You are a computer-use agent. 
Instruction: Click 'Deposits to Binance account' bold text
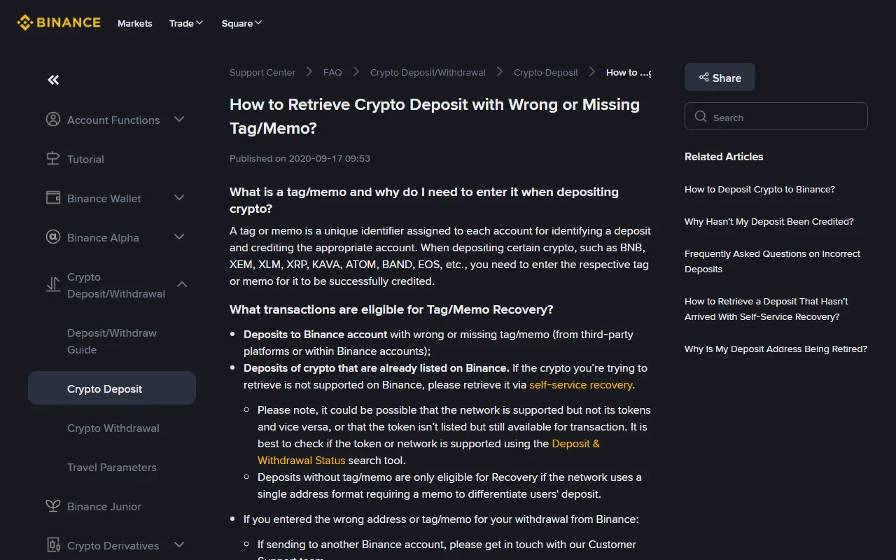(x=316, y=334)
